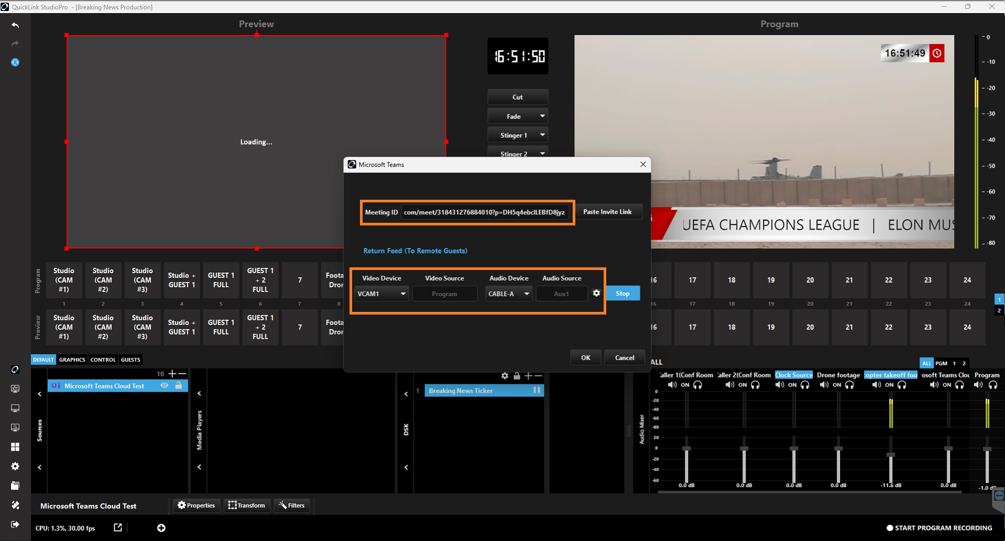Click upper chevron of DSK panel
The width and height of the screenshot is (1005, 541).
406,394
